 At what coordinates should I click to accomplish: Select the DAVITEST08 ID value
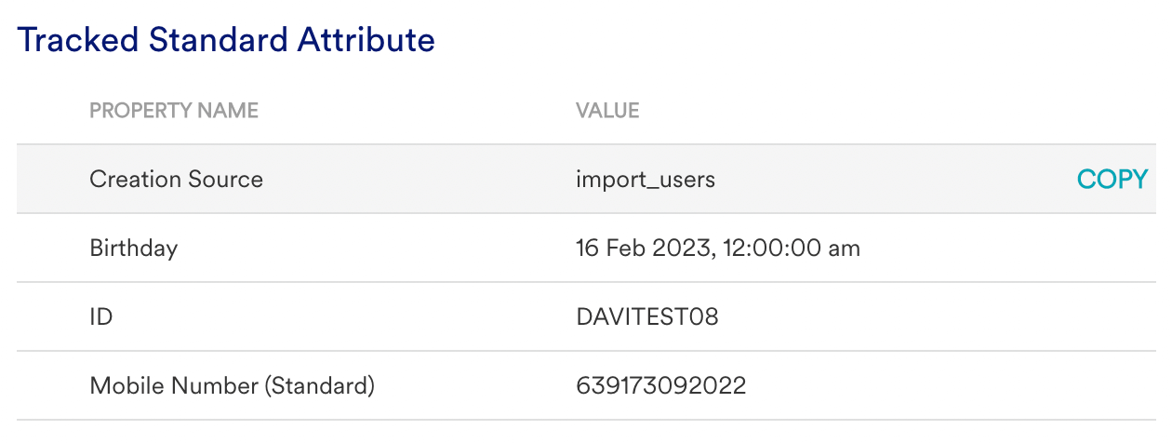[x=647, y=317]
